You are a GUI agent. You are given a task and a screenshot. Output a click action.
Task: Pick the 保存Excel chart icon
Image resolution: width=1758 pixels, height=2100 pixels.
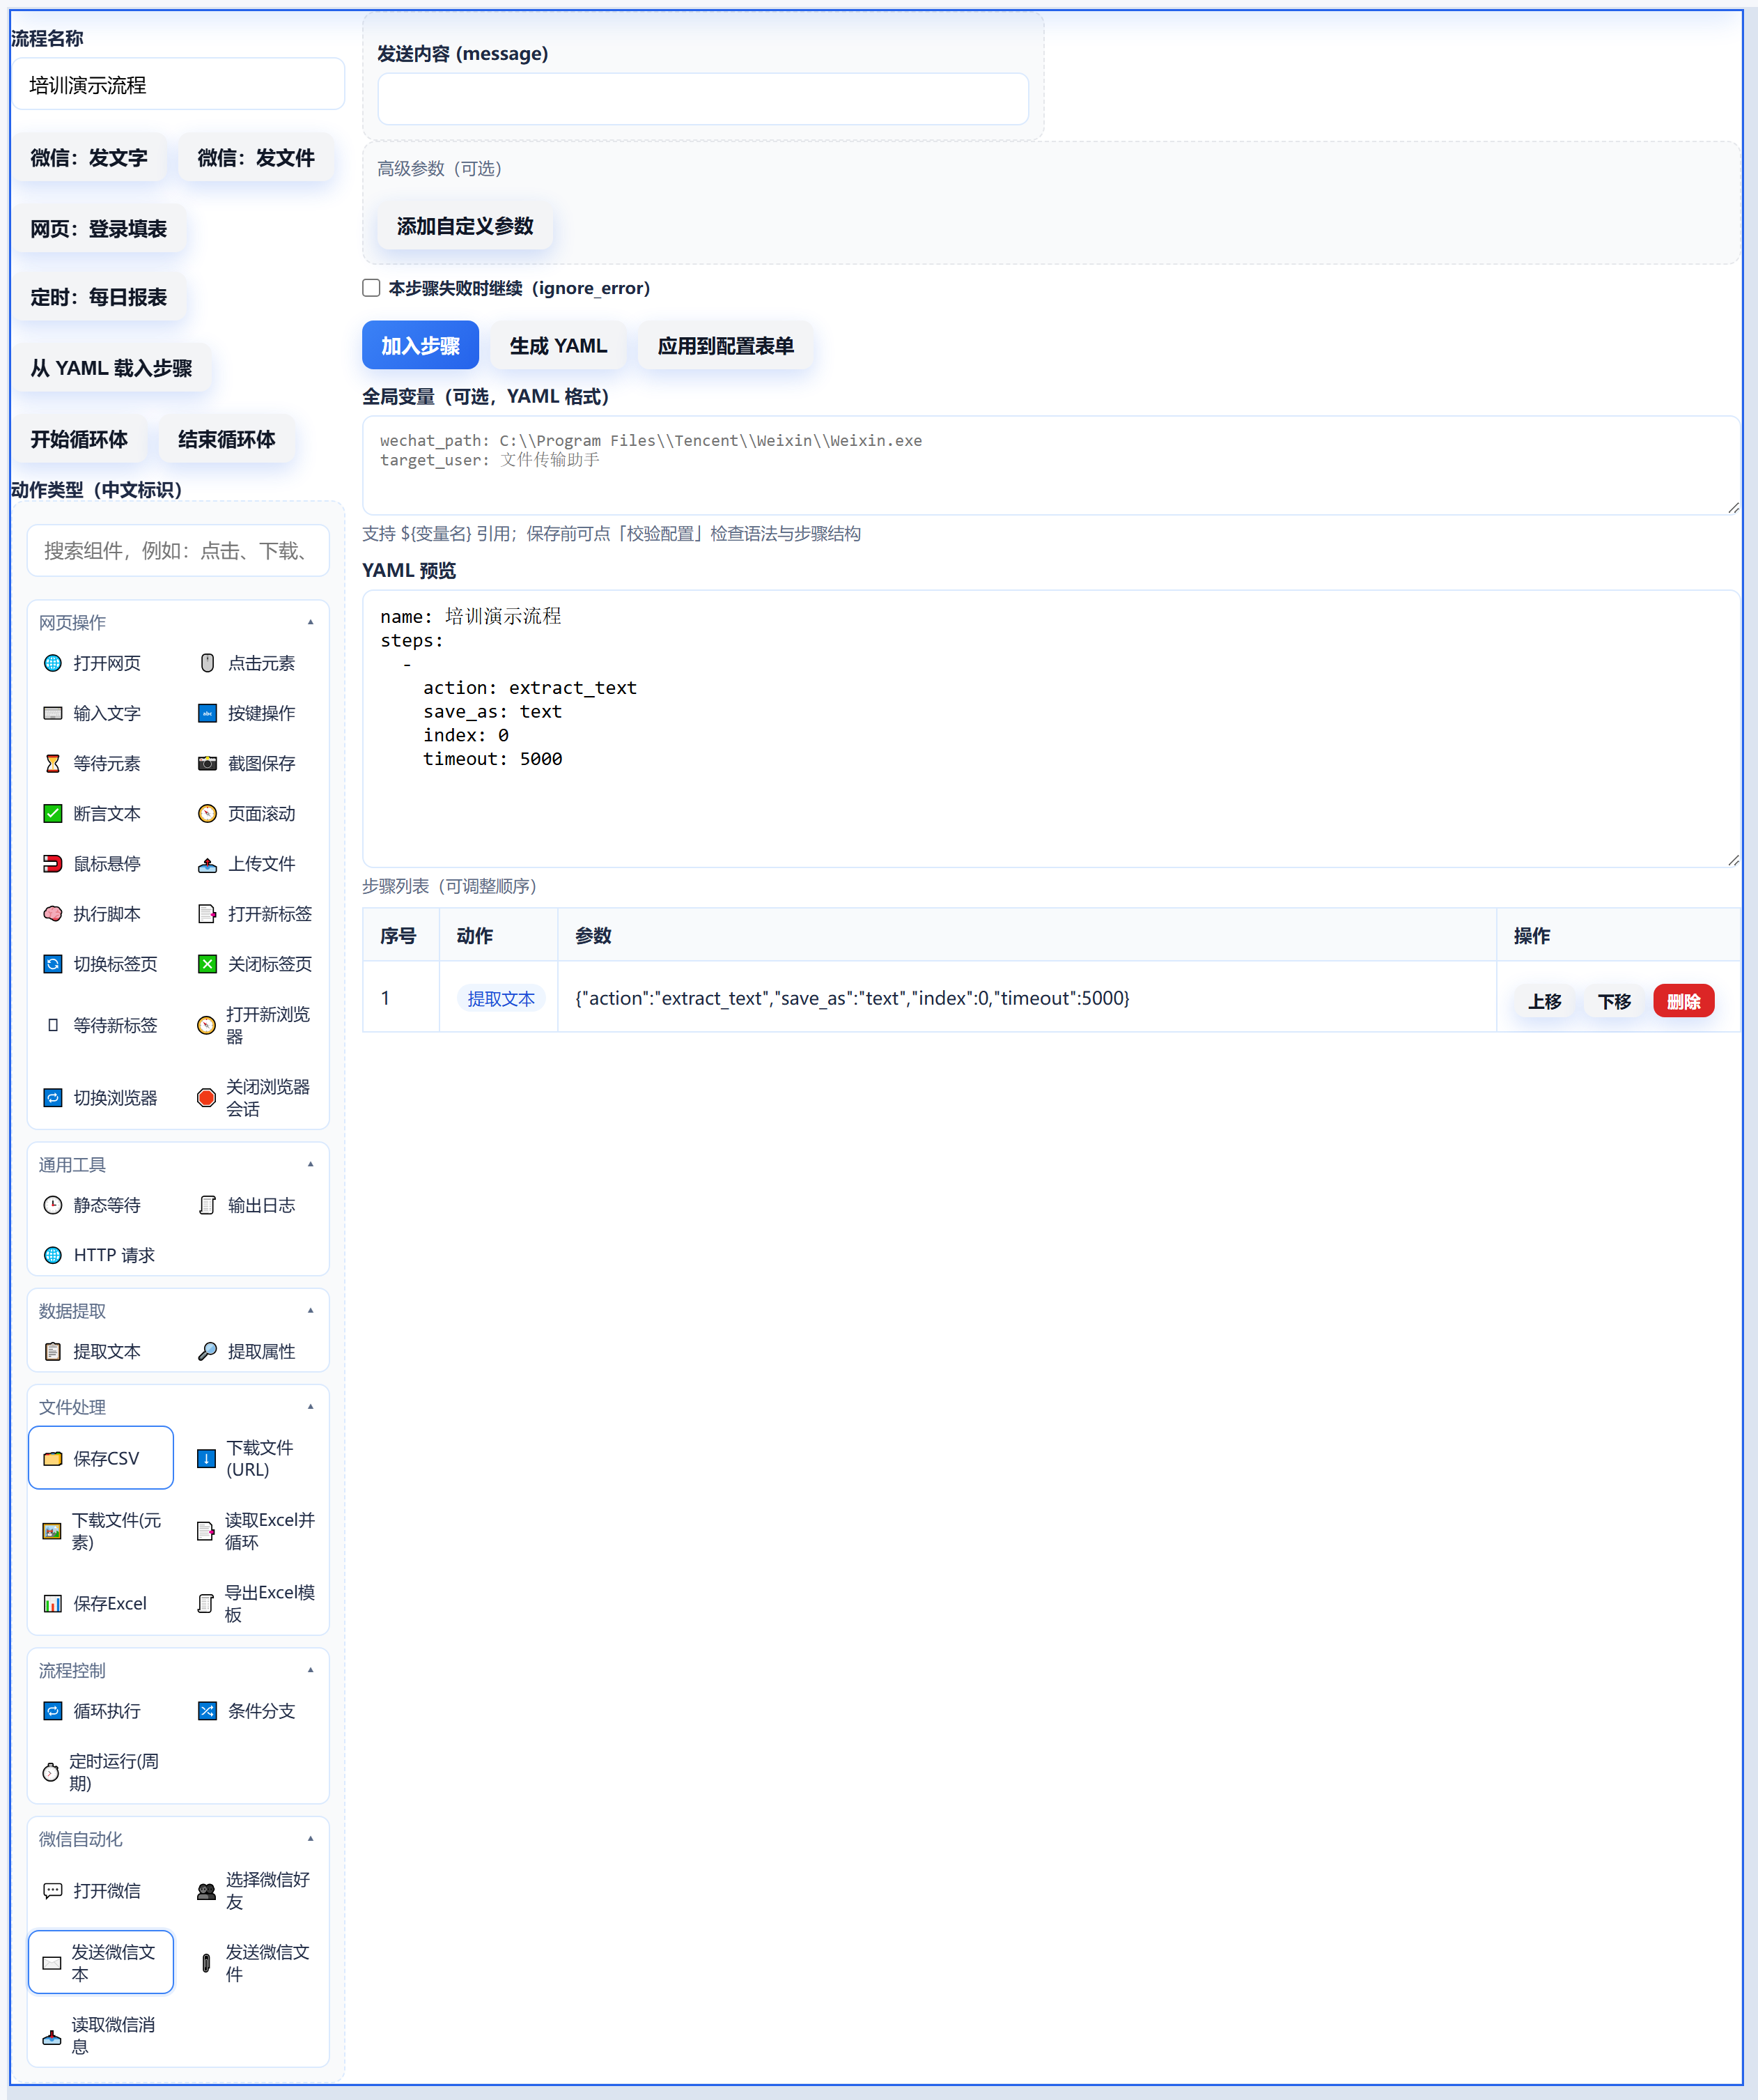click(x=53, y=1603)
